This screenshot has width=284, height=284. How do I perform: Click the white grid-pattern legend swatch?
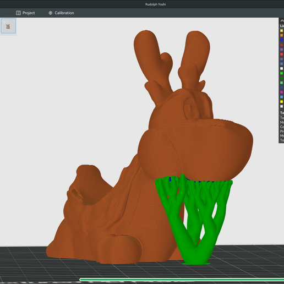(x=282, y=106)
